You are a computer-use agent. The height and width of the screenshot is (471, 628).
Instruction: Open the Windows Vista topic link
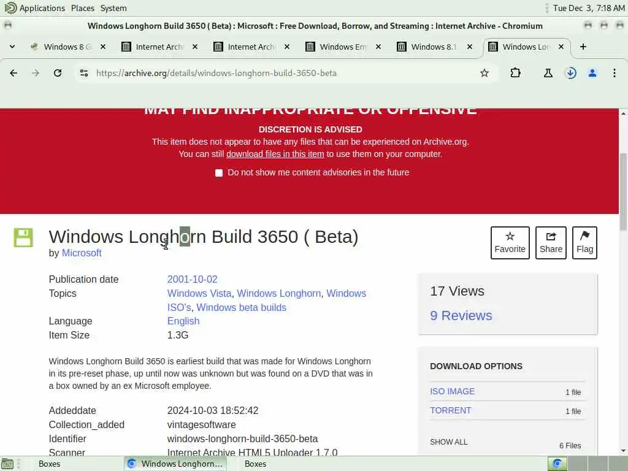tap(199, 293)
